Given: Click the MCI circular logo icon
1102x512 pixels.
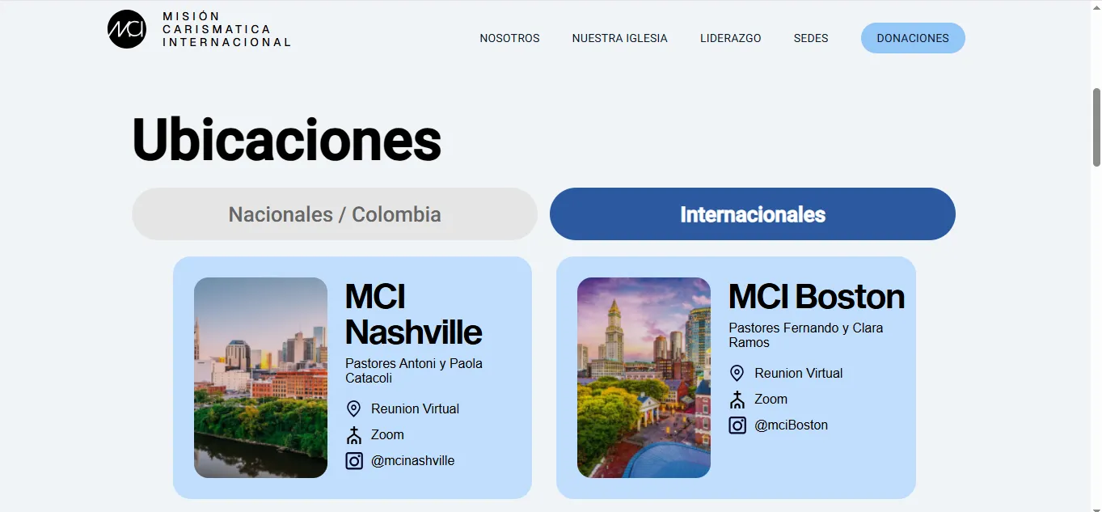Looking at the screenshot, I should 127,29.
